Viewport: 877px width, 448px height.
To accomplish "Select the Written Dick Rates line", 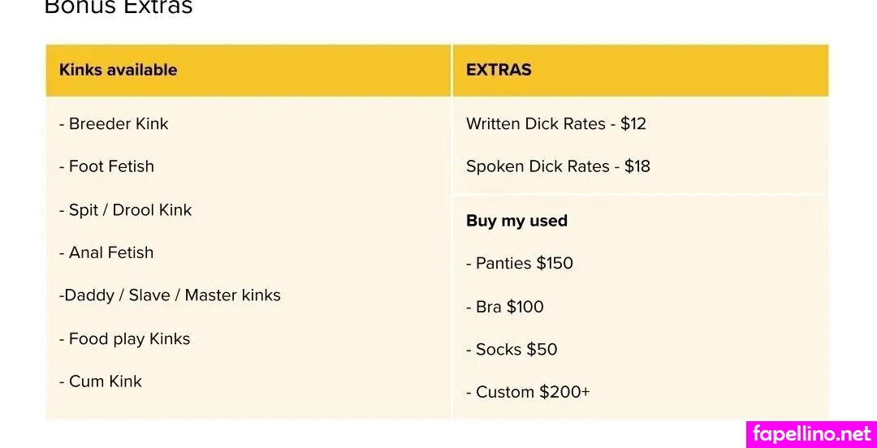I will pyautogui.click(x=556, y=124).
